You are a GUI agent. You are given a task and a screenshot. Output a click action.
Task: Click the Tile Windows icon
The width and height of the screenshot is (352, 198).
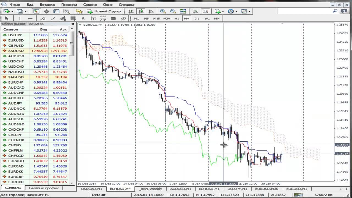point(183,11)
